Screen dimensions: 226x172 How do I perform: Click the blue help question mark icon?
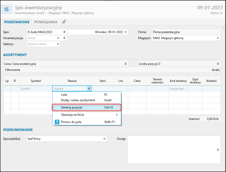(x=57, y=122)
